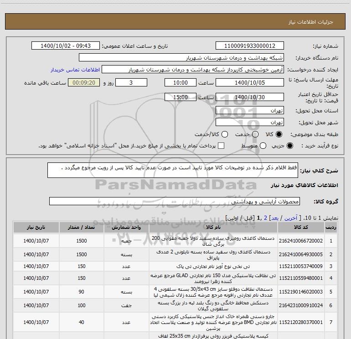Click item code 2162410066720002
Screen dimensions: 351x339
click(x=301, y=241)
